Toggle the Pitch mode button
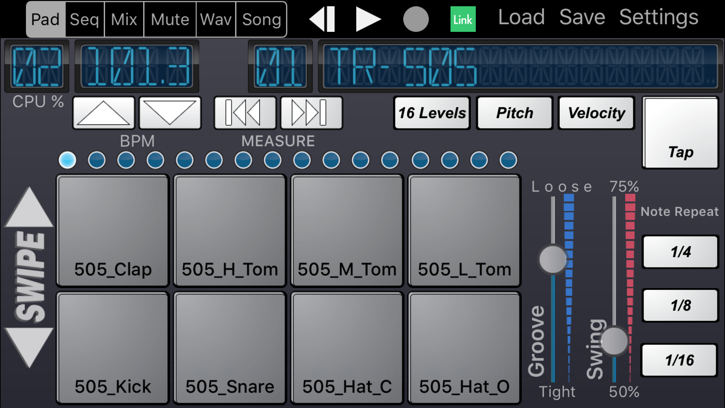The width and height of the screenshot is (725, 408). pos(514,113)
